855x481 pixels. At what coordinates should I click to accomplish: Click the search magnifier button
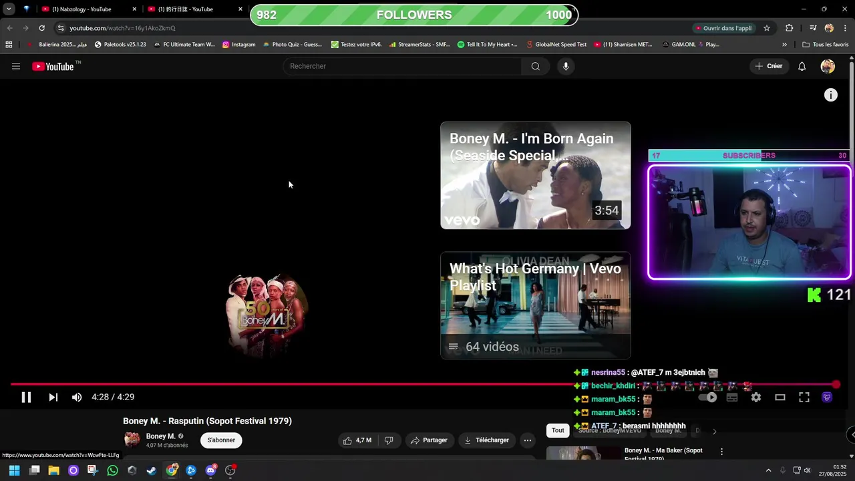point(536,66)
